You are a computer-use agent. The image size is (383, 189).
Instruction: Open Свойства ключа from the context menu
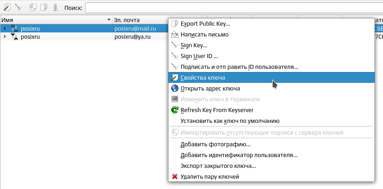tap(271, 77)
